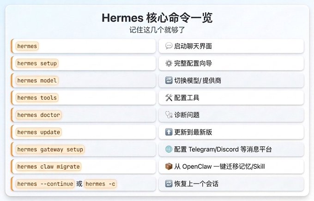Click the package box migrate icon
Screen dimensions: 314x201
168,167
